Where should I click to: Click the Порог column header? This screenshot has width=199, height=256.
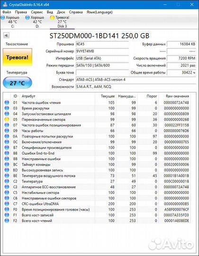pos(148,96)
